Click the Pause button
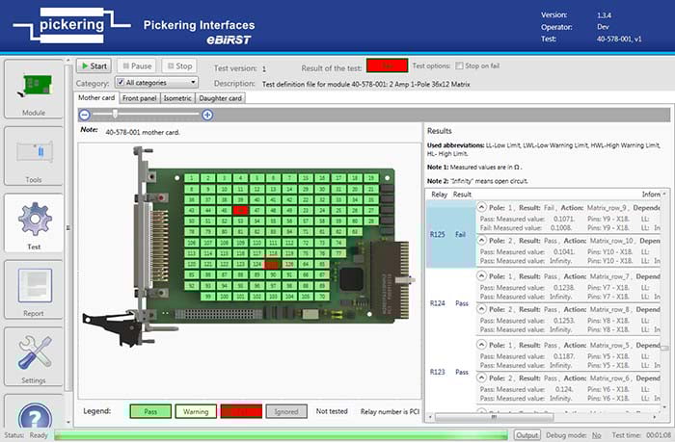This screenshot has width=675, height=443. [x=137, y=65]
